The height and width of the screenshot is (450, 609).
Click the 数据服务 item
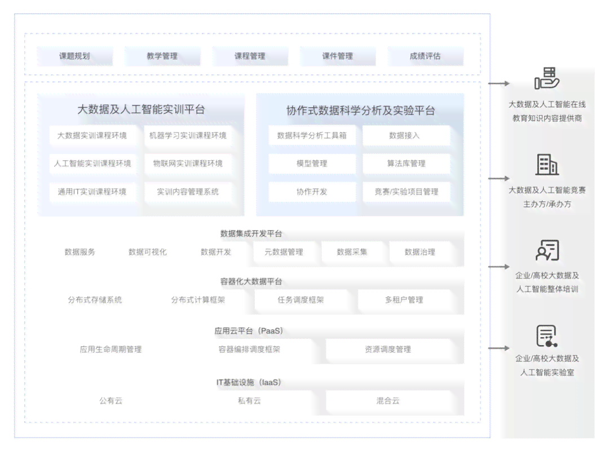click(x=80, y=252)
